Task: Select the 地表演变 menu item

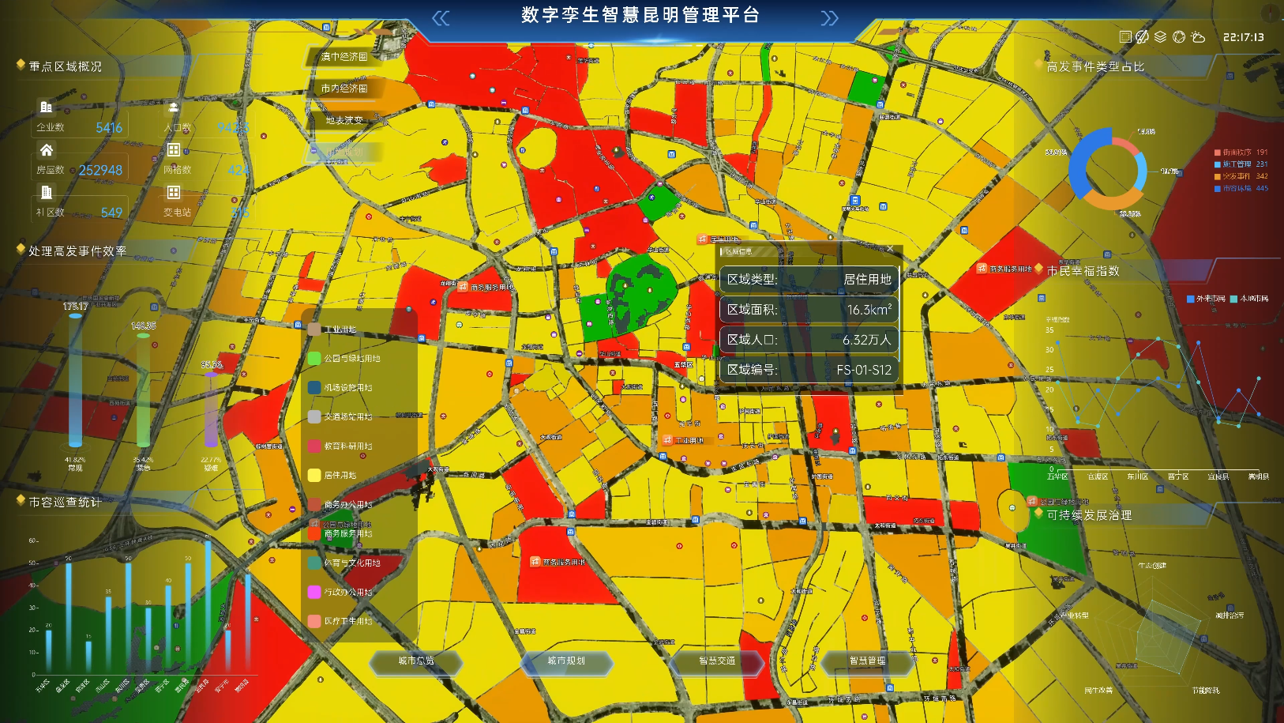Action: [344, 120]
